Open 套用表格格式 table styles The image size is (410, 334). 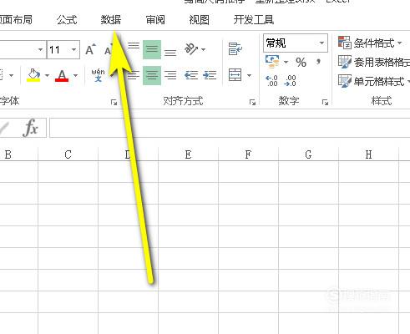(374, 62)
